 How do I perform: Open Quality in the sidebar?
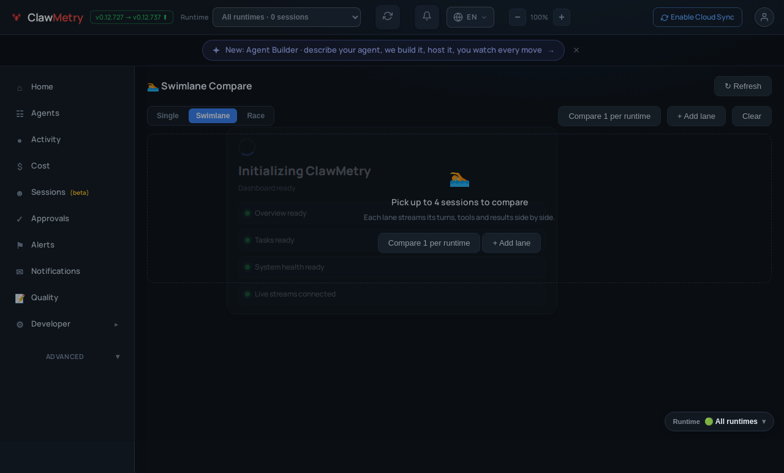pos(67,298)
